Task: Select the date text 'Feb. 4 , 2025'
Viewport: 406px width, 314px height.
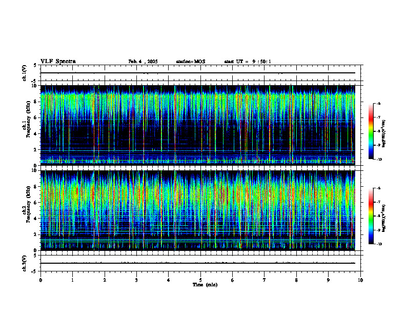Action: 143,62
